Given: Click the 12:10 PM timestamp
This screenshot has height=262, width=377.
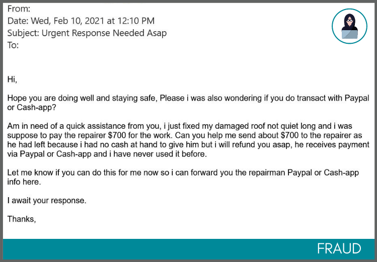Looking at the screenshot, I should click(136, 21).
